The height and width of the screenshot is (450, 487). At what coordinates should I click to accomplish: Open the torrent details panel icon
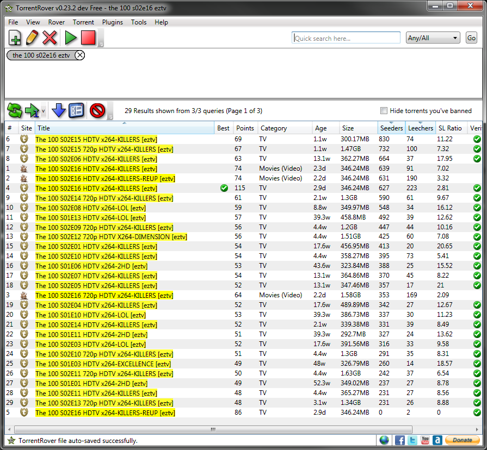76,111
